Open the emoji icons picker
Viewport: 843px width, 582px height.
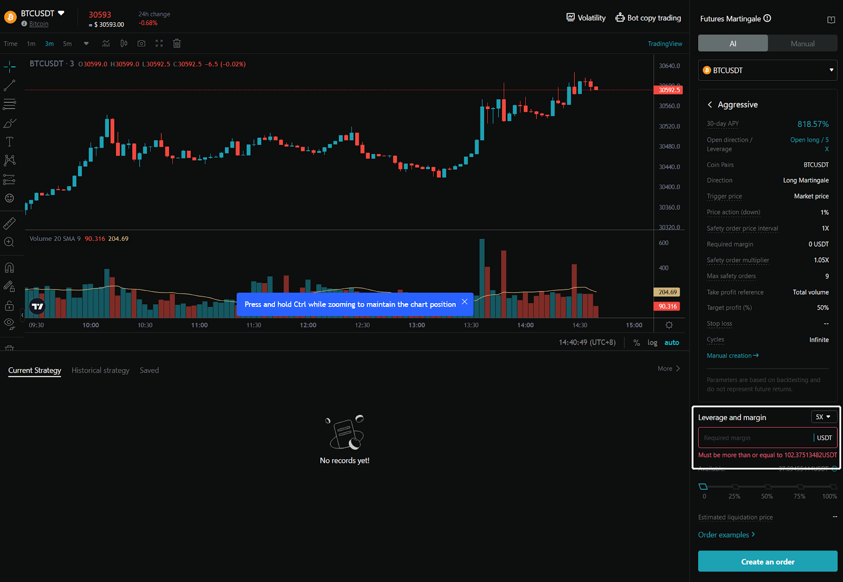click(9, 198)
